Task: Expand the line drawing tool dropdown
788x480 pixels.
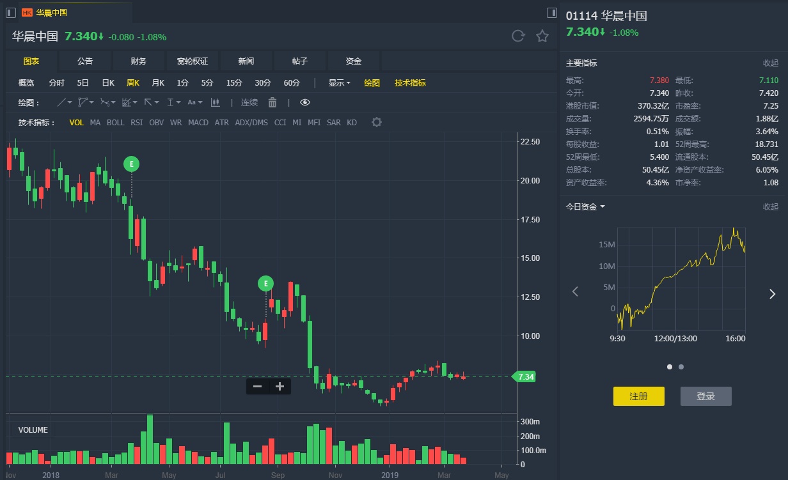Action: 65,102
